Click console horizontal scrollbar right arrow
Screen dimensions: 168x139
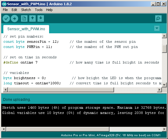pos(164,129)
